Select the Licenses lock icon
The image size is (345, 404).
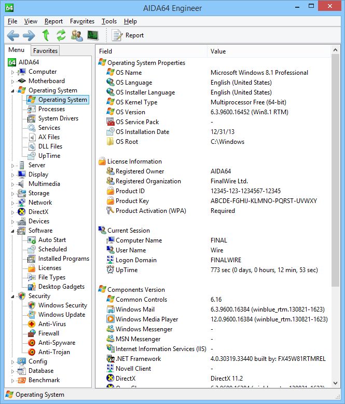click(x=32, y=268)
